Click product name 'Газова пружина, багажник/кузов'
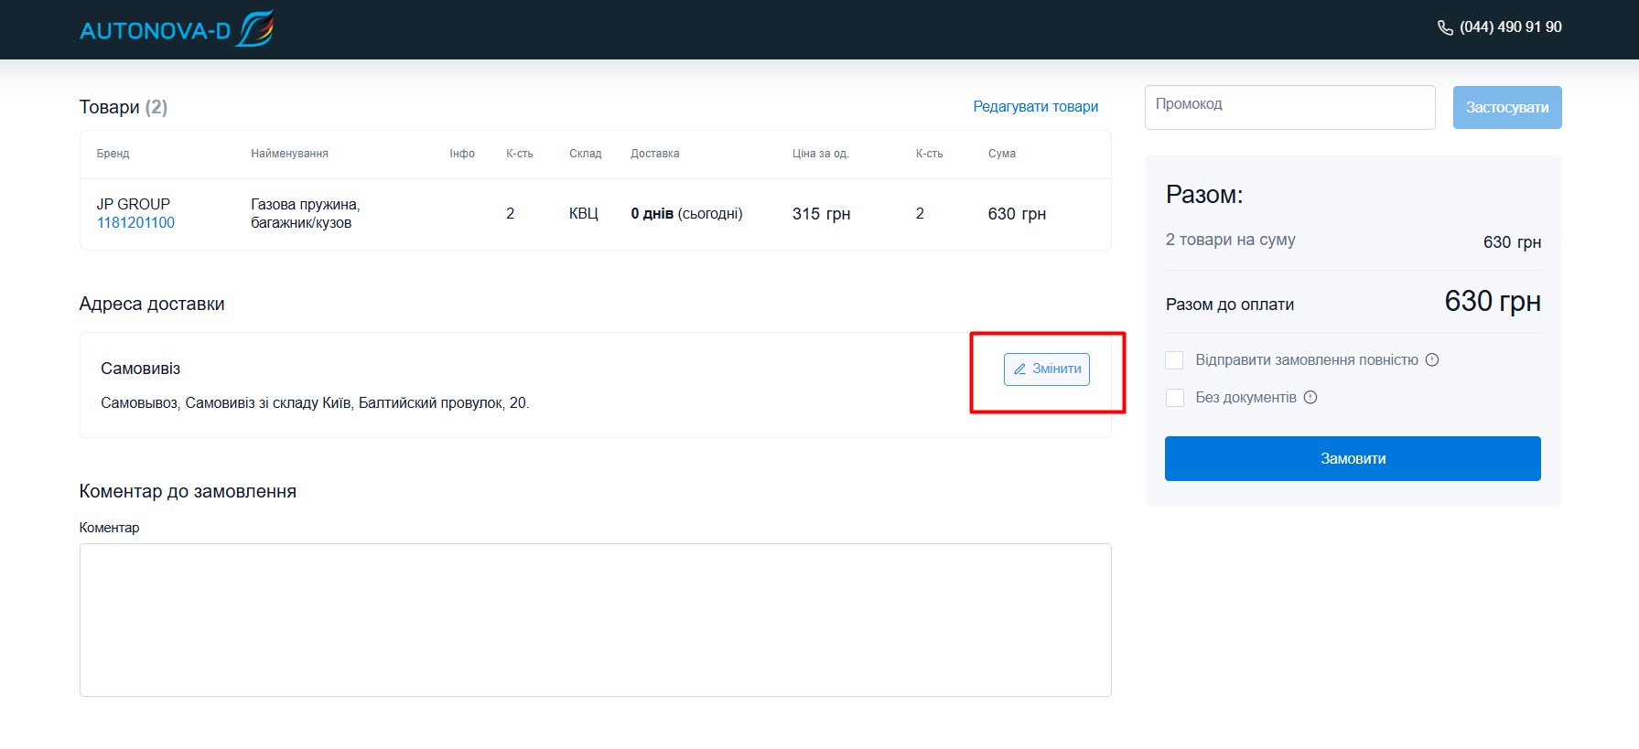This screenshot has height=749, width=1639. [x=305, y=214]
